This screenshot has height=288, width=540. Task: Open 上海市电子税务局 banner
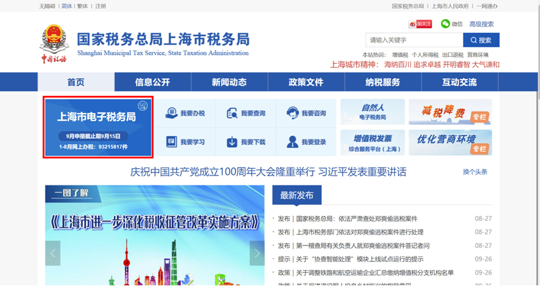(x=98, y=128)
